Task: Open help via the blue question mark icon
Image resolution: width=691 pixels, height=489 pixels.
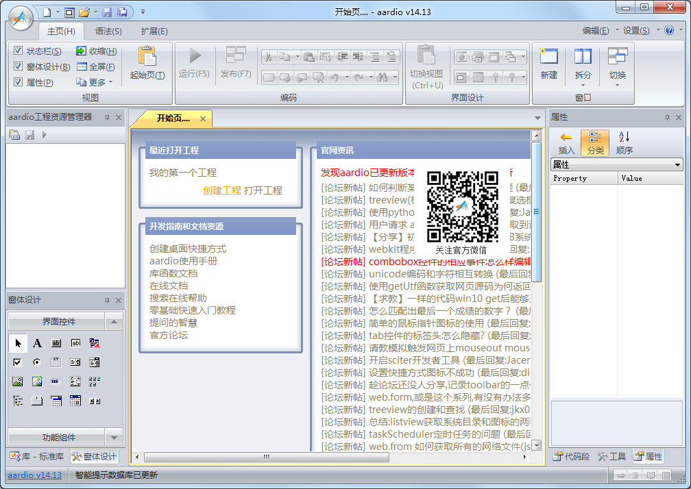Action: pos(669,30)
